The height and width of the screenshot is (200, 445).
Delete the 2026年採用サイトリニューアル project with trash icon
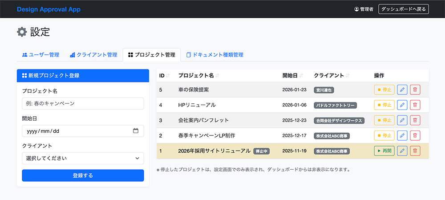415,151
